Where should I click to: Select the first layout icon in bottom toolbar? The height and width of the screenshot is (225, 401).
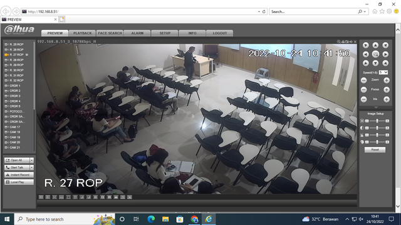(x=41, y=197)
